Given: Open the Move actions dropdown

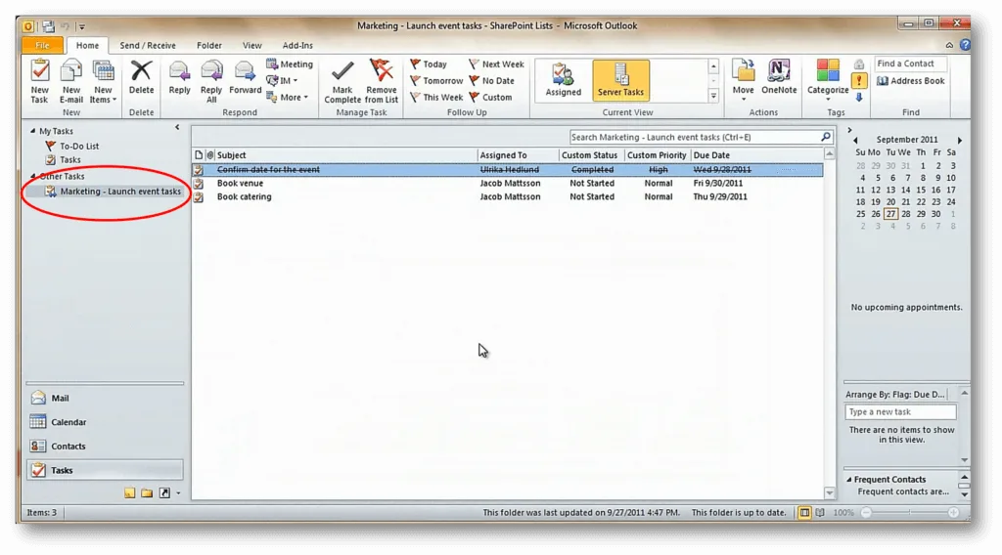Looking at the screenshot, I should coord(743,80).
